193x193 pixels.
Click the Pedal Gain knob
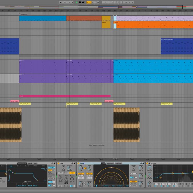coord(63,168)
